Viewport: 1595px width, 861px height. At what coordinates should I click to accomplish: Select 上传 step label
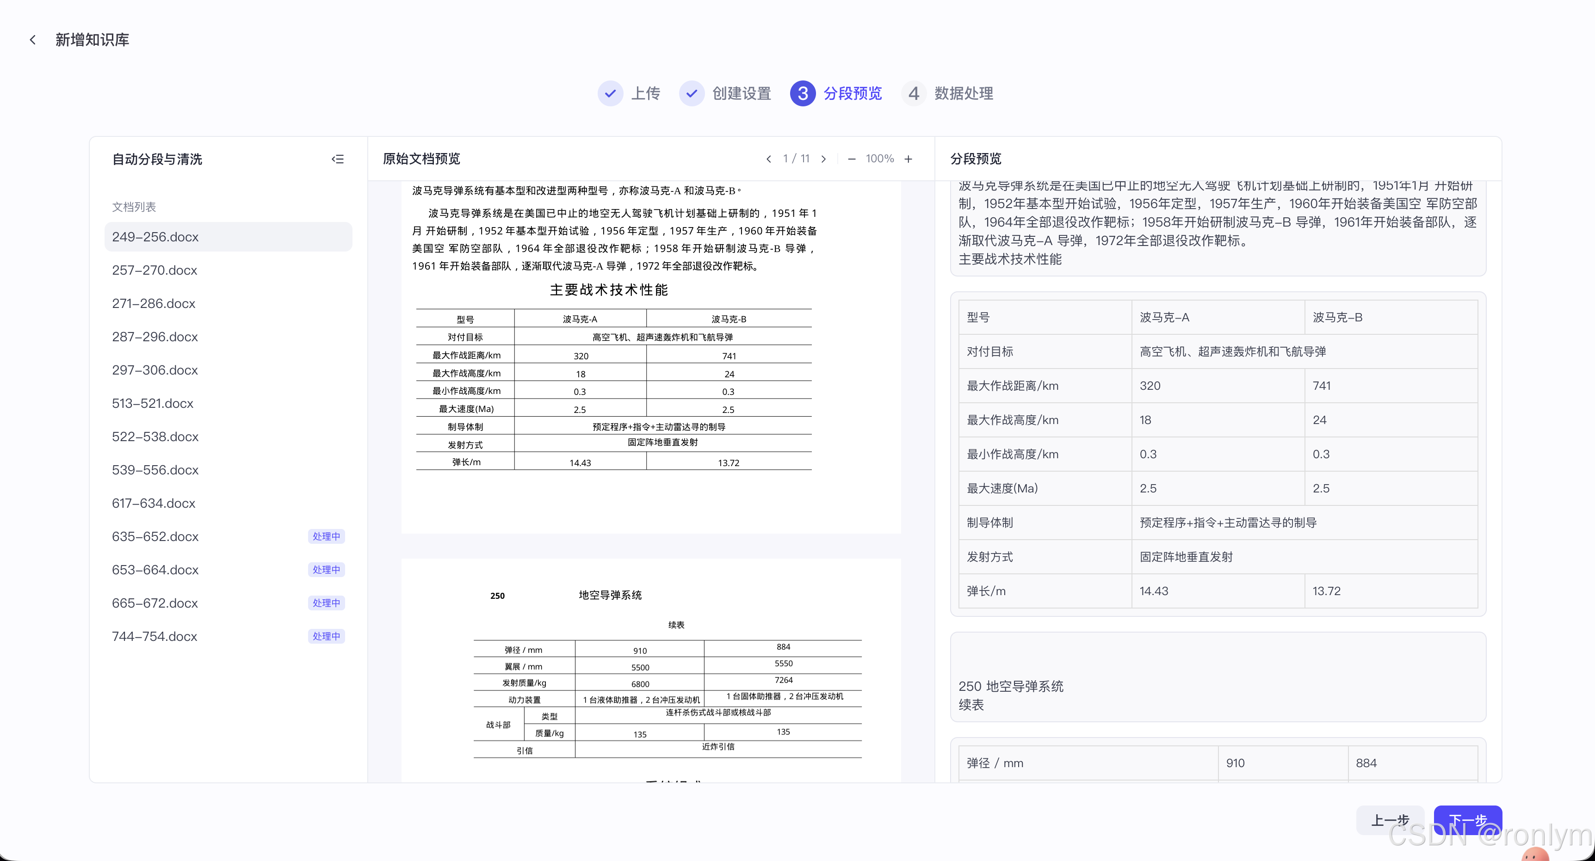coord(645,93)
